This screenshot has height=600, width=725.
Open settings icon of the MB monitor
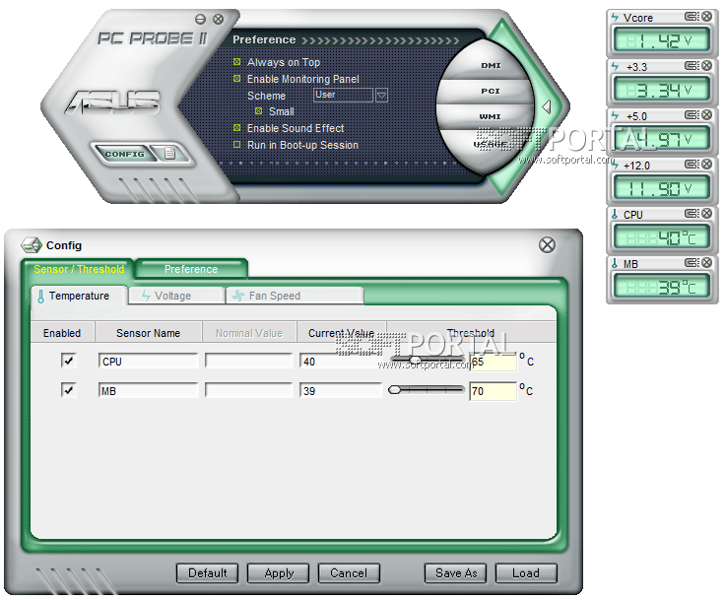pyautogui.click(x=692, y=263)
